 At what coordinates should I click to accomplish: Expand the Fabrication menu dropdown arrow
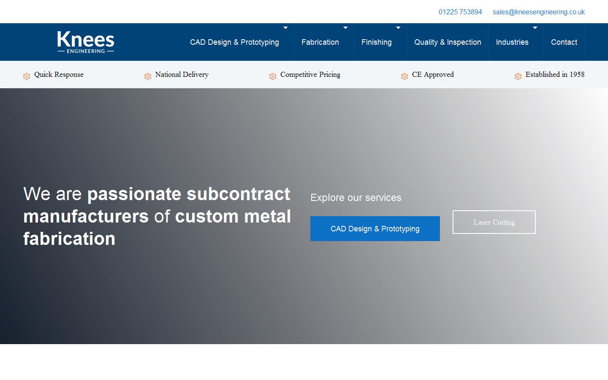click(345, 28)
